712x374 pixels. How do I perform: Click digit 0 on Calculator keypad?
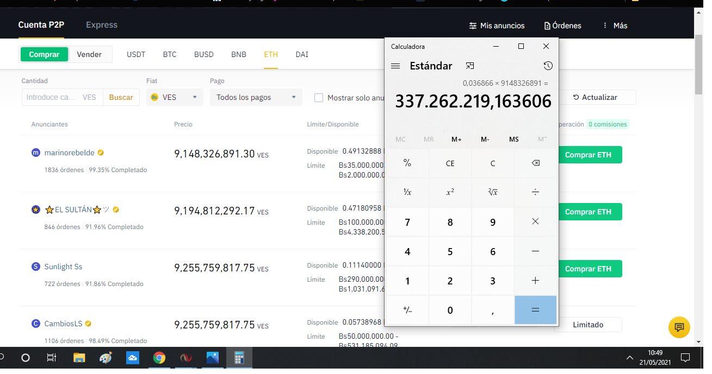pos(450,310)
